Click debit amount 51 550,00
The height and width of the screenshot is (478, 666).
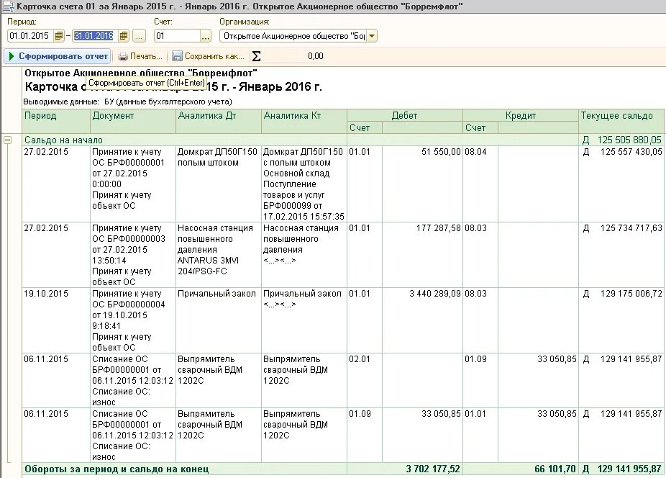[441, 152]
